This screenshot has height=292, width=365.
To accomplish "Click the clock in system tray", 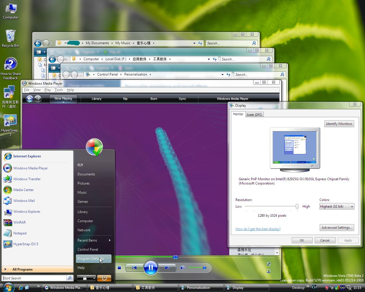I will (357, 288).
